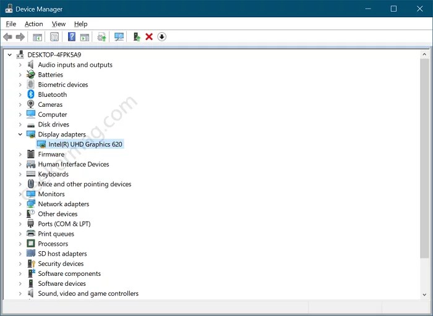Screen dimensions: 433x316
Task: Expand the Firmware node
Action: pyautogui.click(x=20, y=154)
